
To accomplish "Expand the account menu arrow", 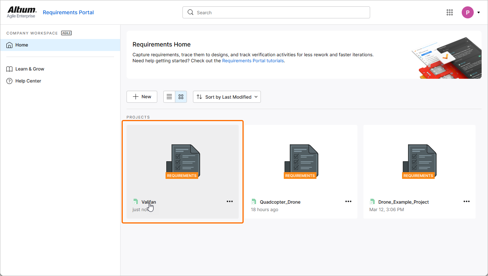I will click(479, 12).
